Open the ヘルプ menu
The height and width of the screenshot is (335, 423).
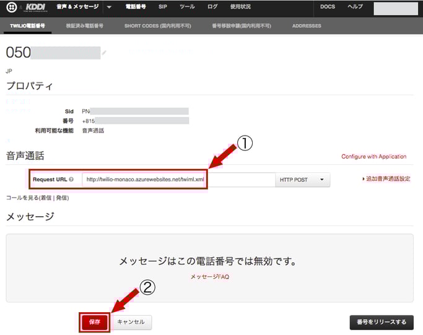(x=355, y=7)
